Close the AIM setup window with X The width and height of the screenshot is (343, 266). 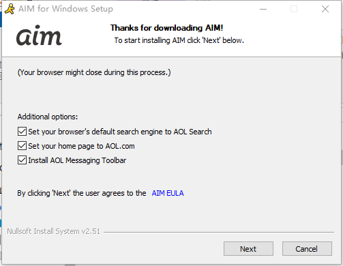click(x=325, y=9)
